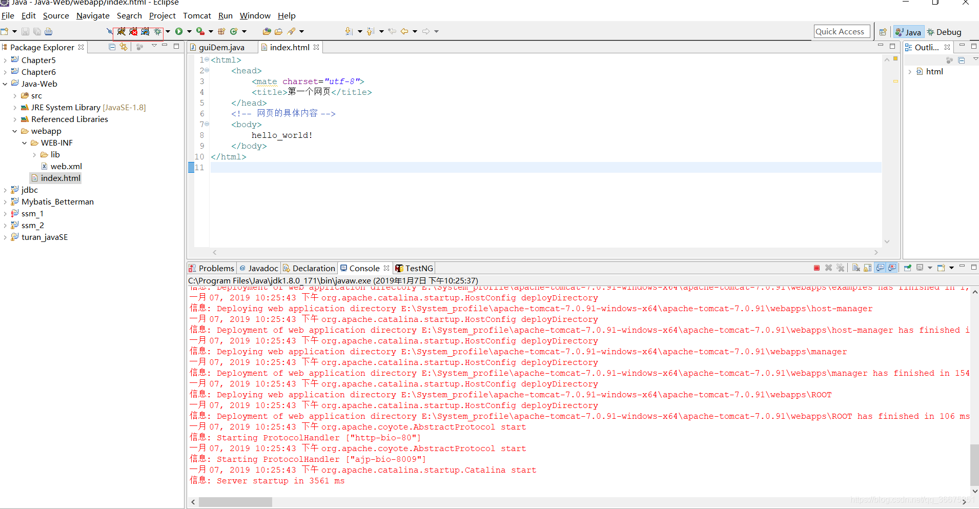Click the Pin Console icon
The height and width of the screenshot is (509, 979).
[908, 268]
